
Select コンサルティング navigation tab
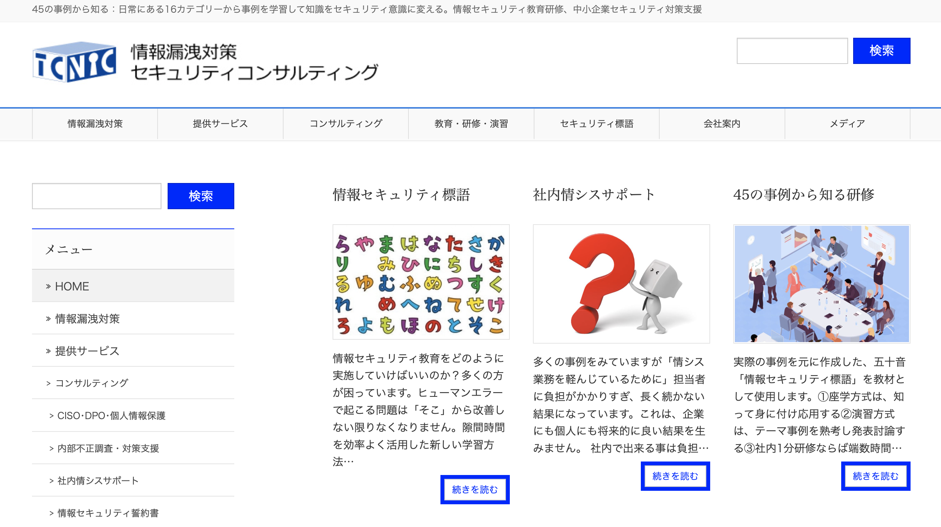pos(346,124)
